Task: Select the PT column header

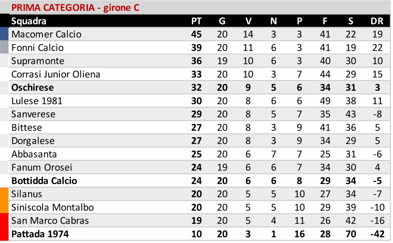Action: click(x=196, y=21)
